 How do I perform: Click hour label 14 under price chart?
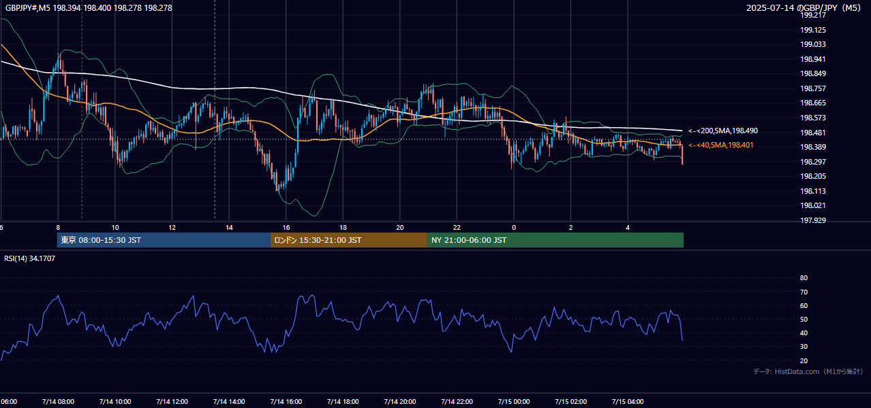[x=229, y=227]
